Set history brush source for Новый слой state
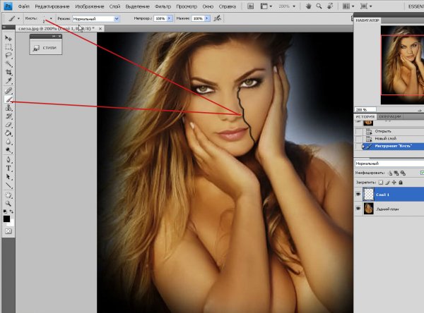This screenshot has width=424, height=313. [358, 139]
